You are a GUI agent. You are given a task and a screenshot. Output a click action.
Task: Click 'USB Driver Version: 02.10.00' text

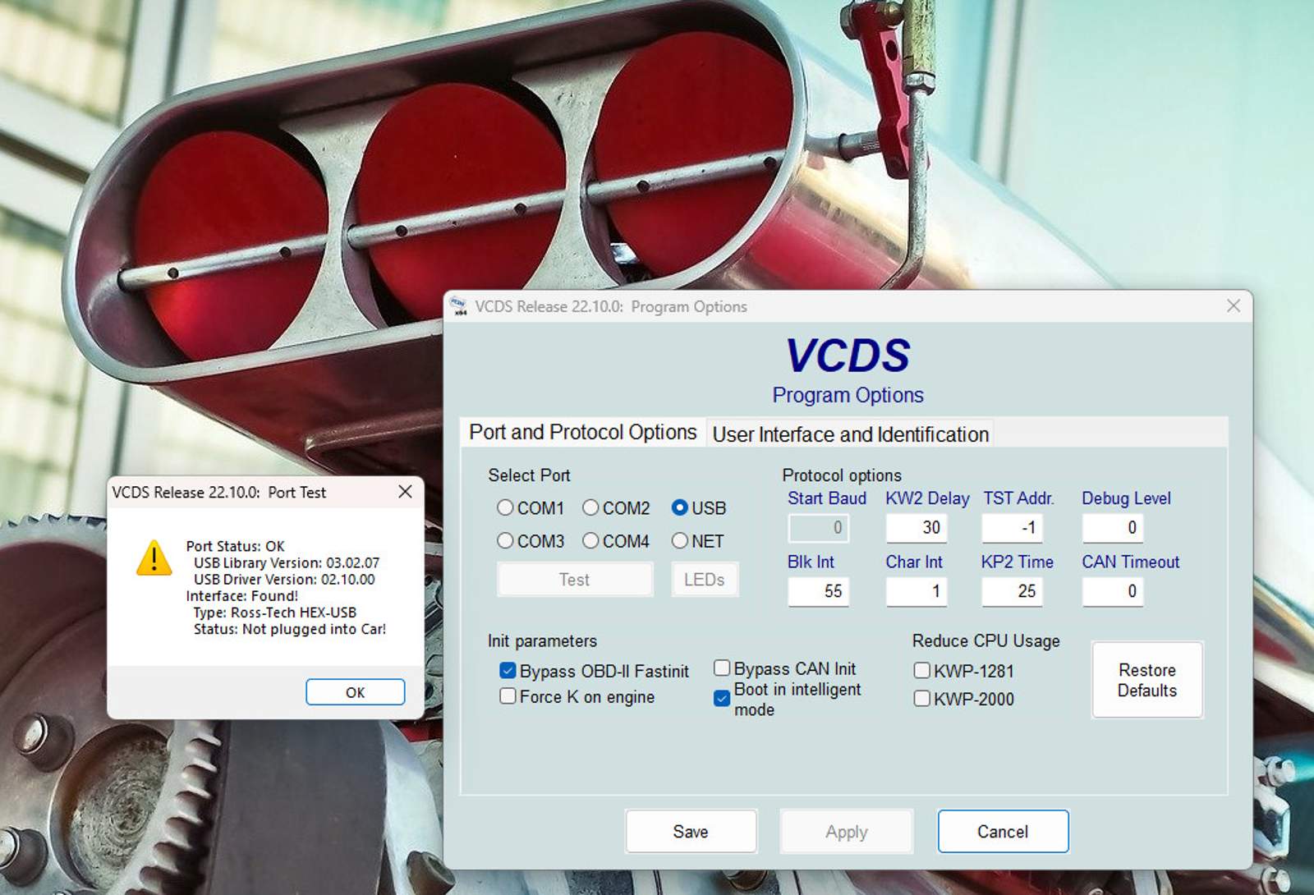[284, 579]
